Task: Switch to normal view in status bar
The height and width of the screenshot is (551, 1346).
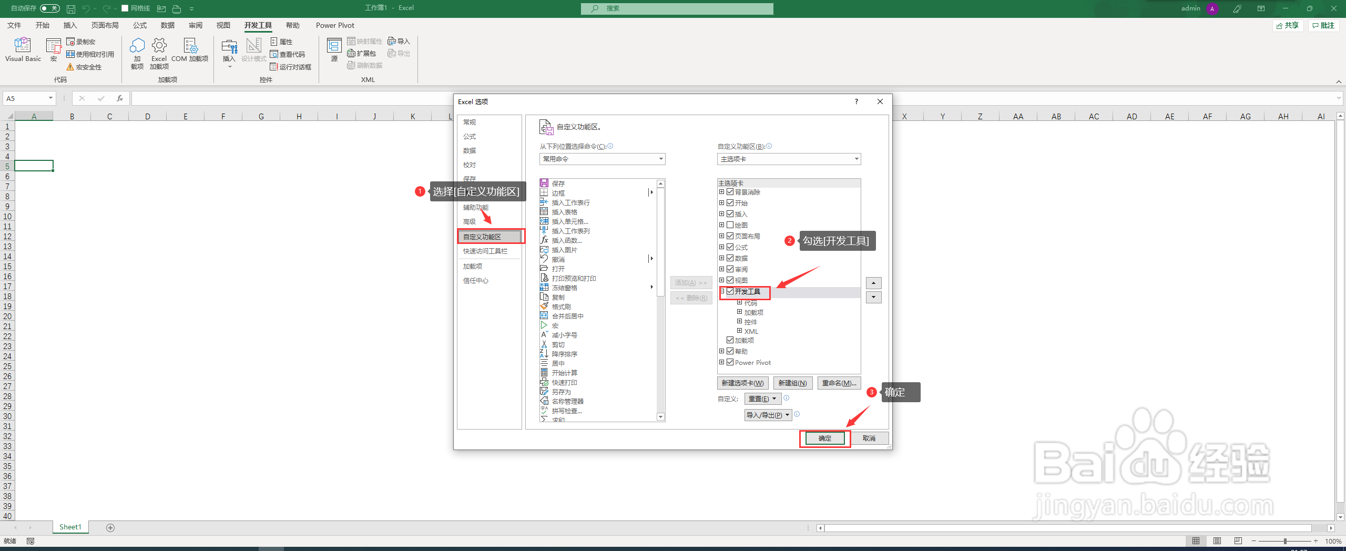Action: point(1196,541)
